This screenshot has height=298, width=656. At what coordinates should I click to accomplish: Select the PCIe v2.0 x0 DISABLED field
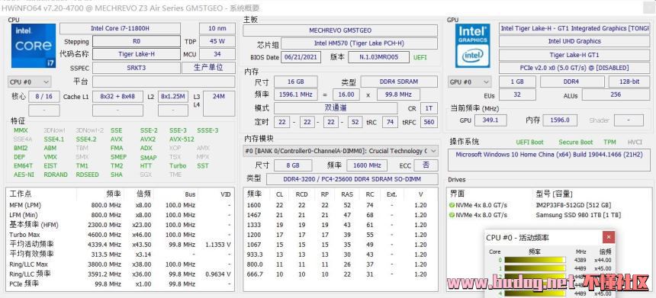click(x=574, y=68)
